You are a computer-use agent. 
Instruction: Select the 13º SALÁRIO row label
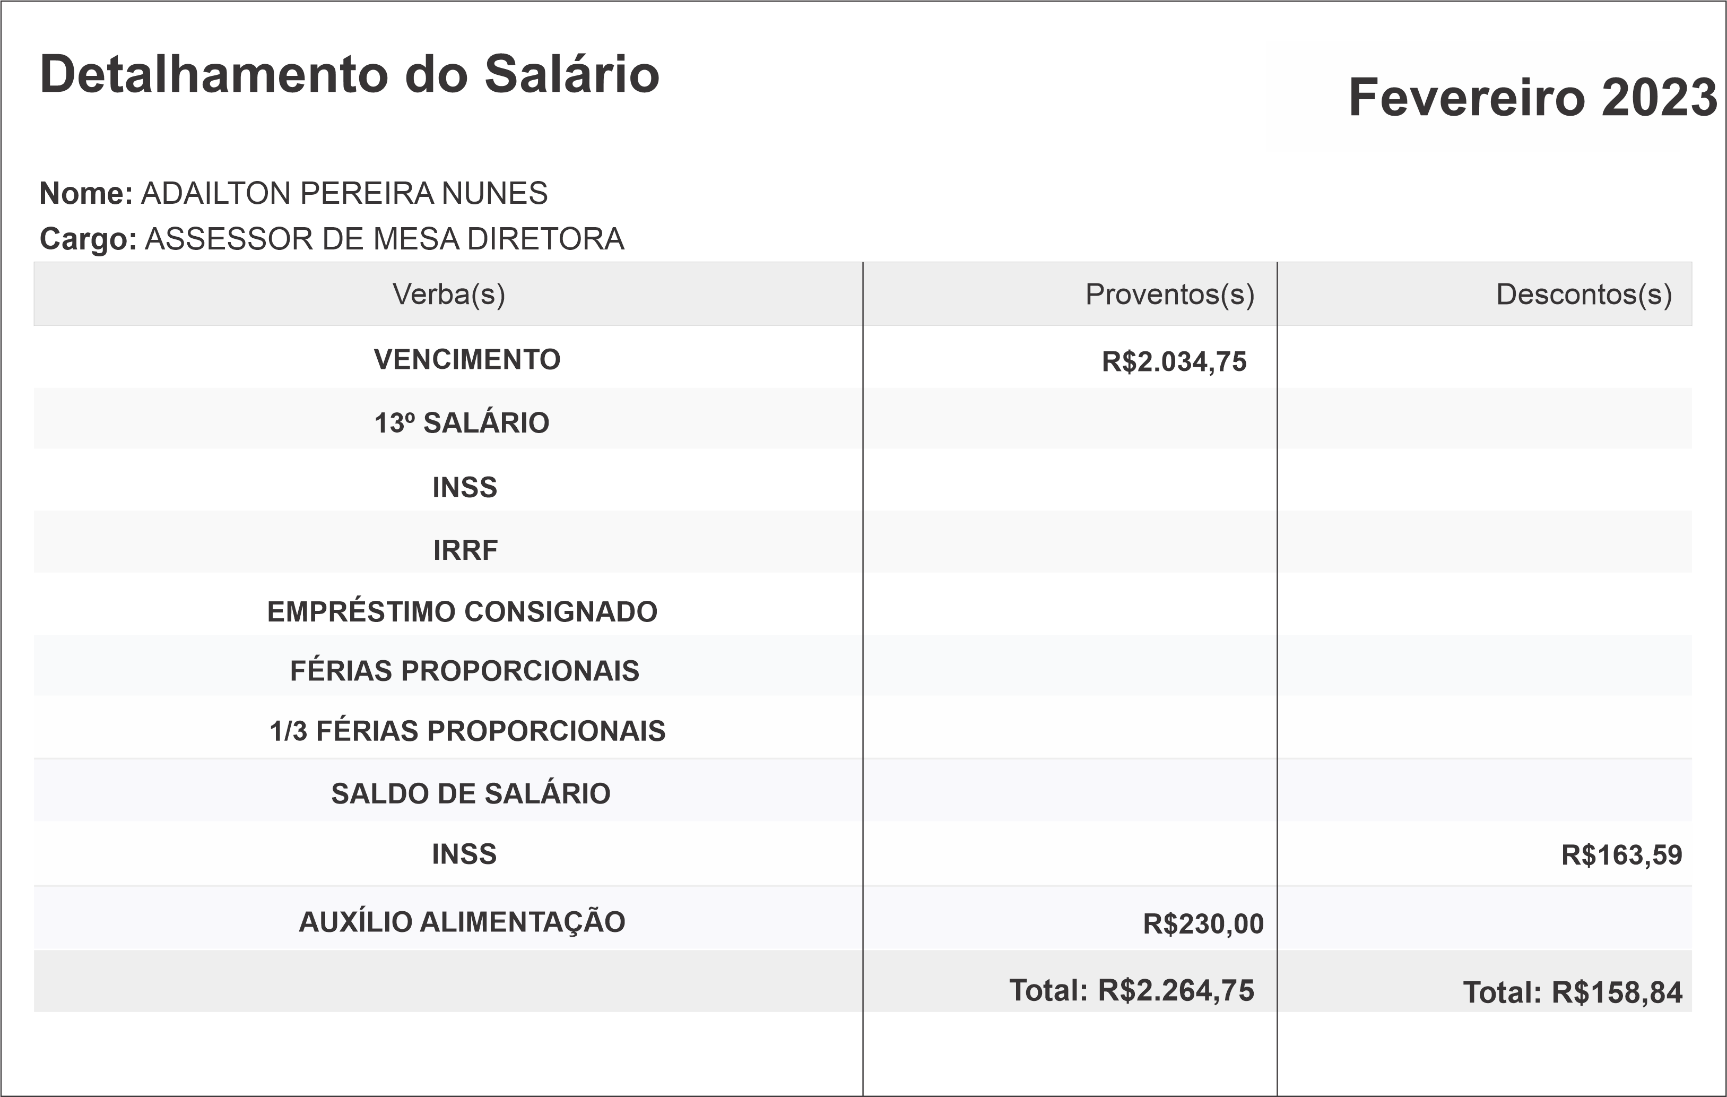[x=462, y=424]
